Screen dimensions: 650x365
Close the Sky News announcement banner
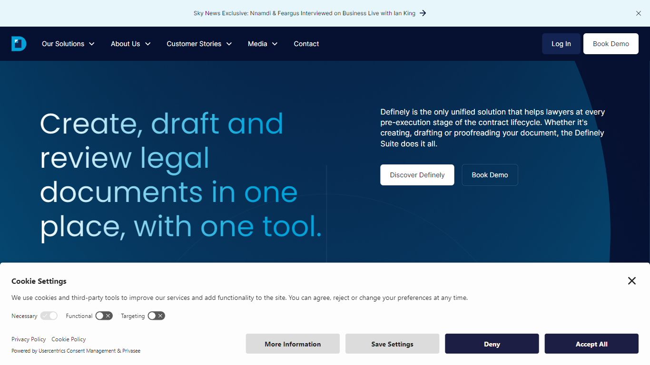coord(639,13)
